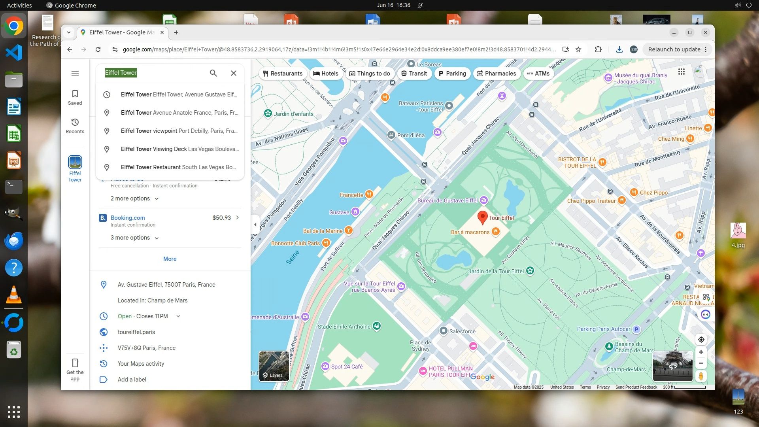The image size is (759, 427).
Task: Expand the opening hours dropdown
Action: click(x=178, y=316)
